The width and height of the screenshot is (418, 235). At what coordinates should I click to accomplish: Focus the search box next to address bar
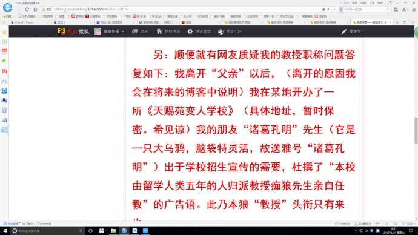click(364, 9)
